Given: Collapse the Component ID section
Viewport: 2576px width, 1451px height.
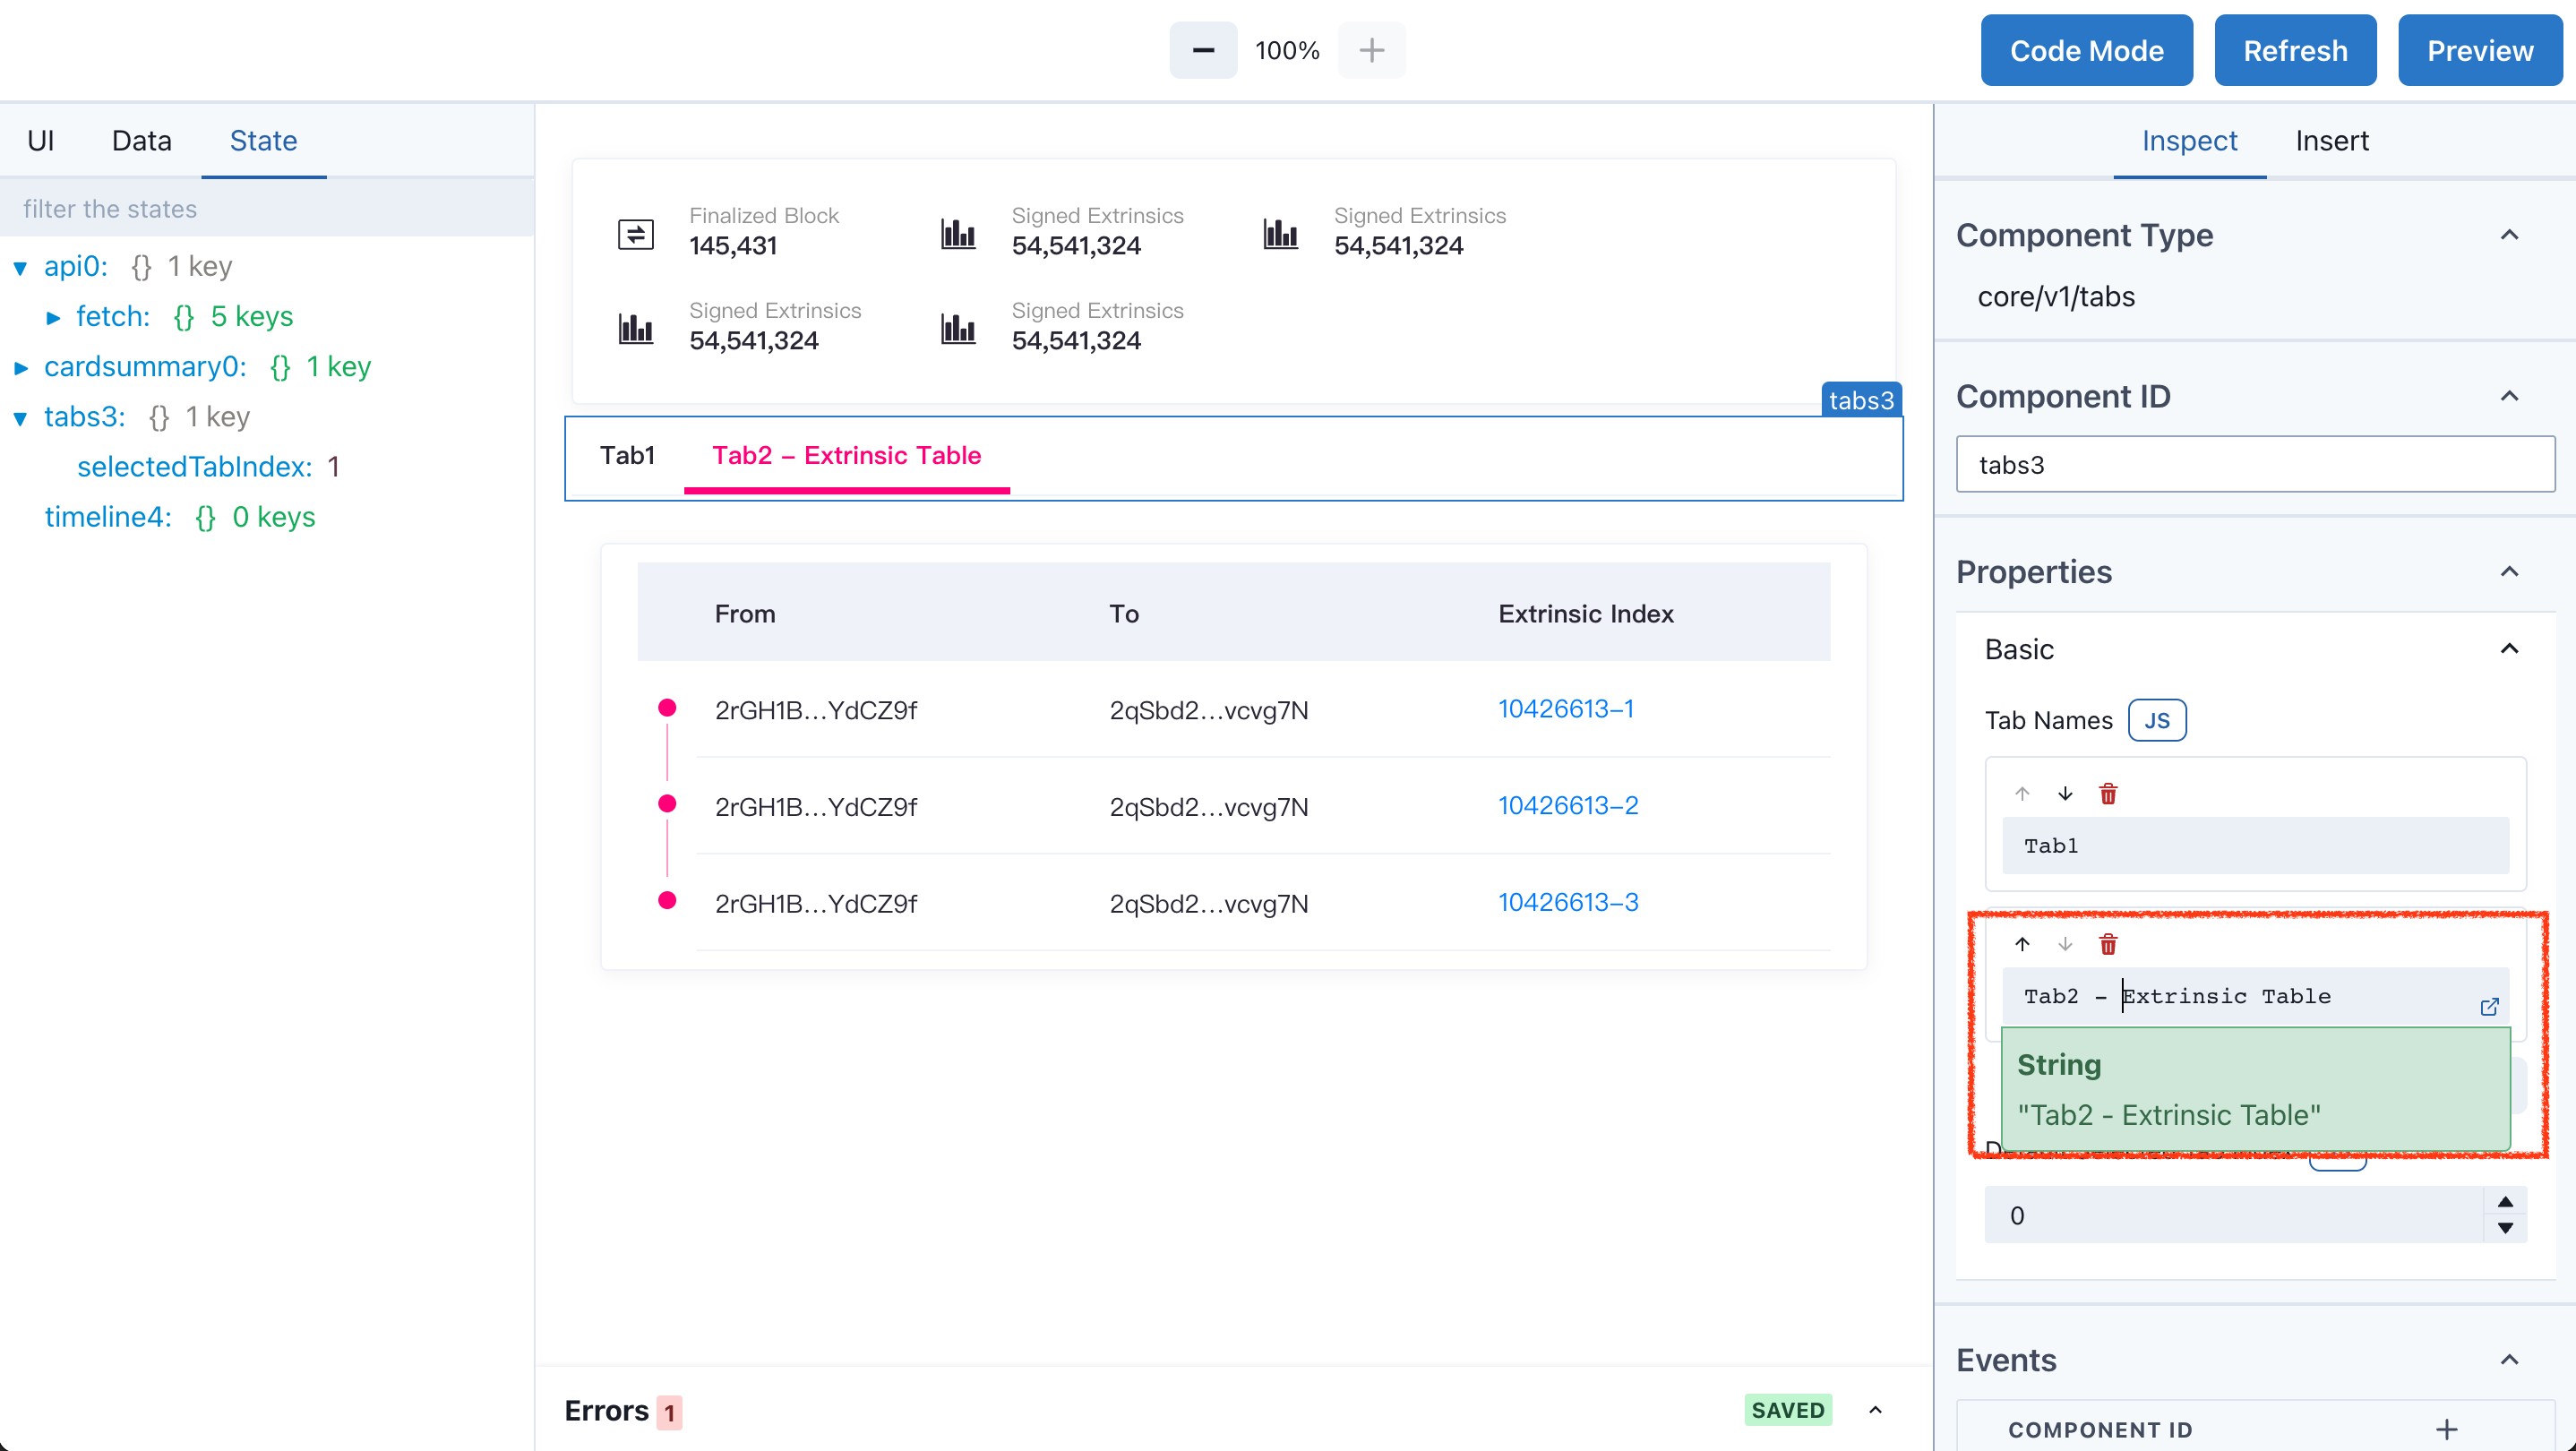Looking at the screenshot, I should pyautogui.click(x=2509, y=396).
